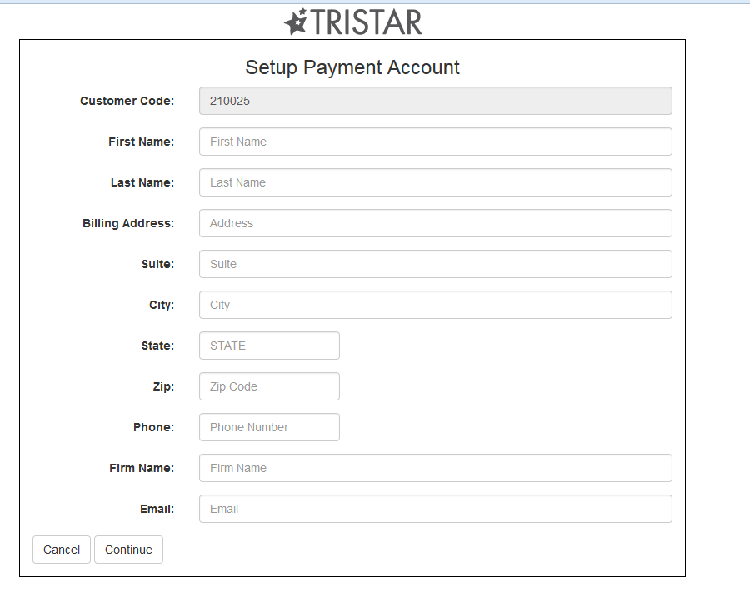The image size is (750, 597).
Task: Click the Suite label
Action: click(157, 264)
